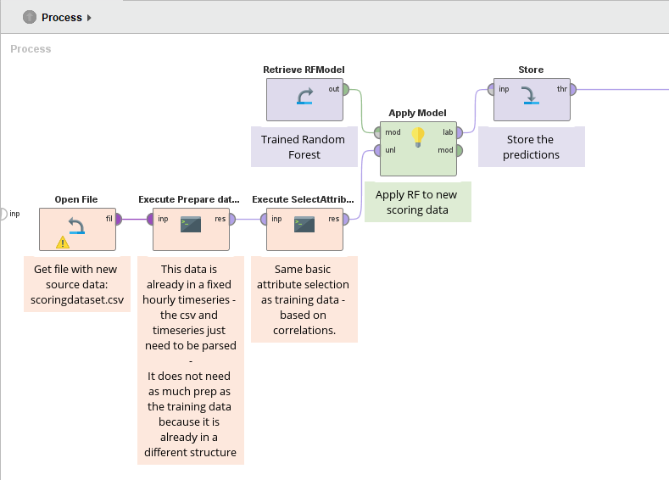669x480 pixels.
Task: Click the process inp port on left edge
Action: point(3,214)
